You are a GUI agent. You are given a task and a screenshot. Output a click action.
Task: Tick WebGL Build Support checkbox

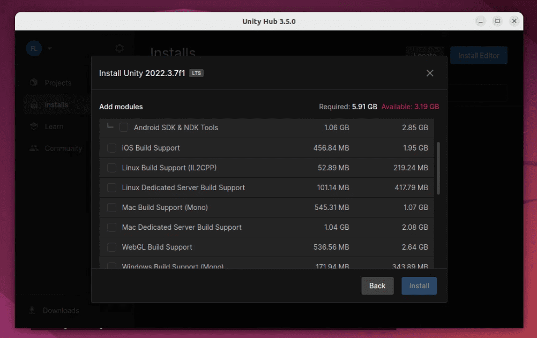pyautogui.click(x=111, y=247)
